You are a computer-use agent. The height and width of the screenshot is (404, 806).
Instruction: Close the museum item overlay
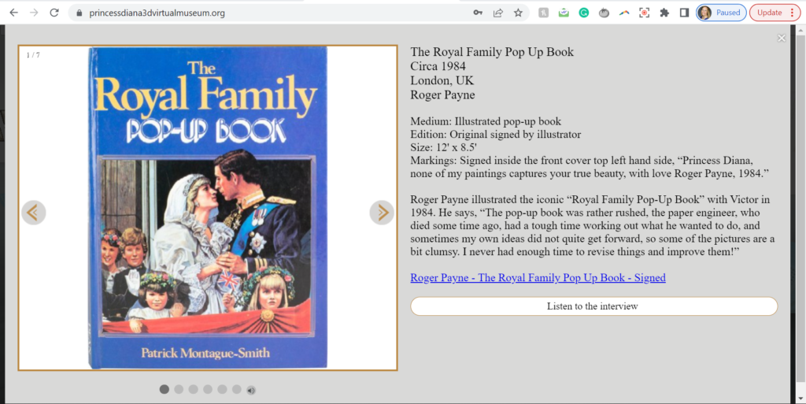pyautogui.click(x=781, y=39)
